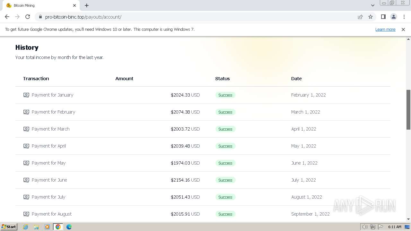Click the June 1, 2022 date cell
The image size is (411, 231).
point(304,163)
